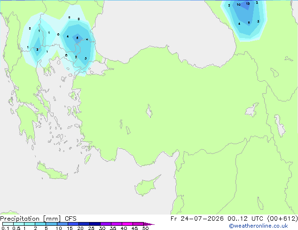Click the '12' precipitation value on the map
Viewport: 298px width, 230px height.
[248, 3]
